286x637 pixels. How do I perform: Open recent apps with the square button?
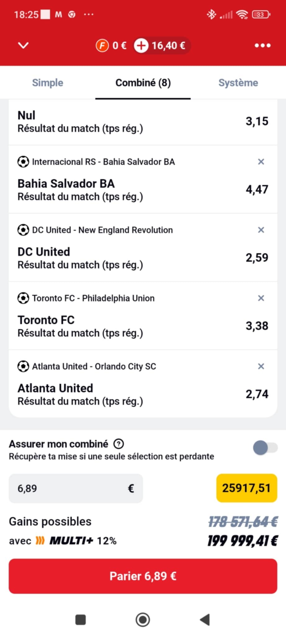point(80,620)
